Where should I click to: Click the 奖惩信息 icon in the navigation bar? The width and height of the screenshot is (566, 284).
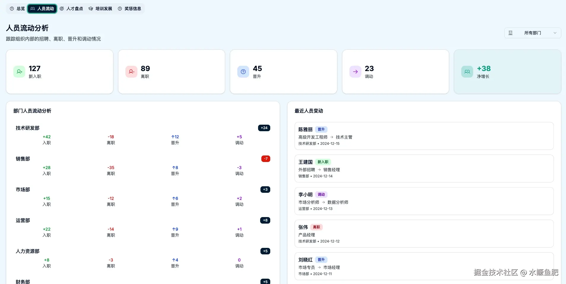point(120,9)
